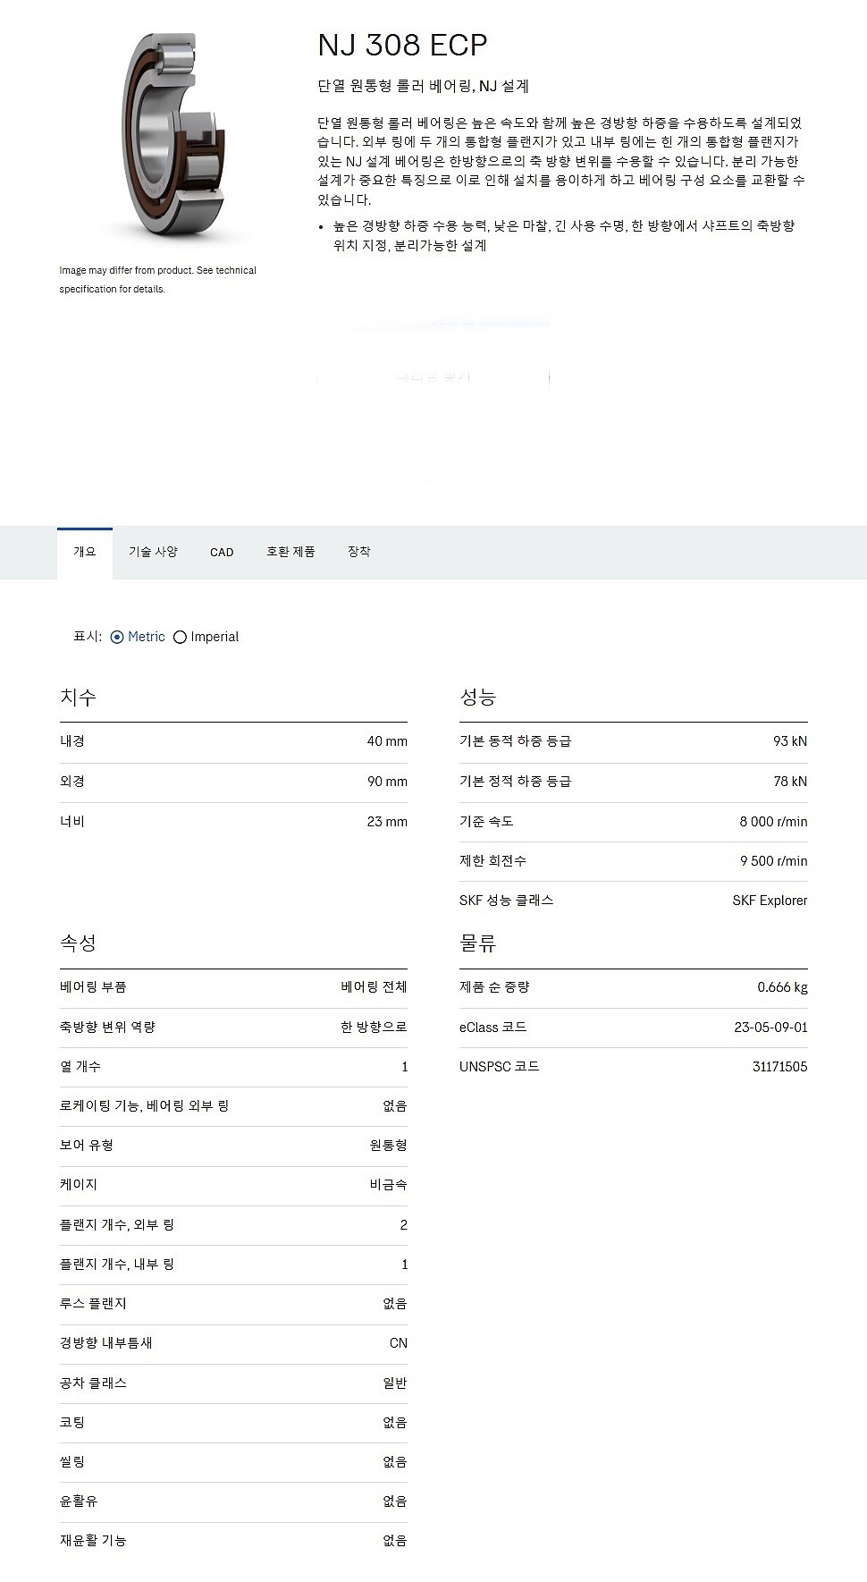Click the 재윤활 기능 row label
Image resolution: width=867 pixels, height=1582 pixels.
pos(93,1541)
